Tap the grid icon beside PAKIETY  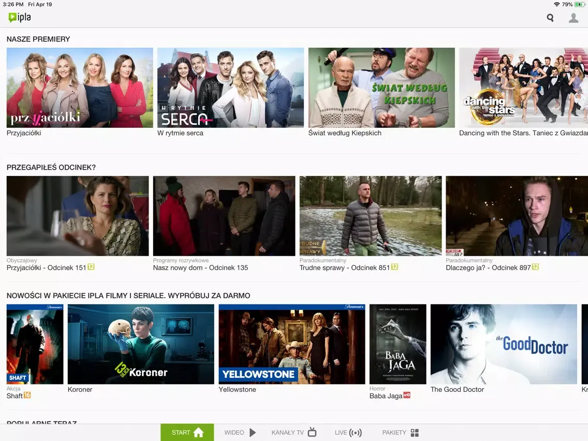[x=415, y=432]
